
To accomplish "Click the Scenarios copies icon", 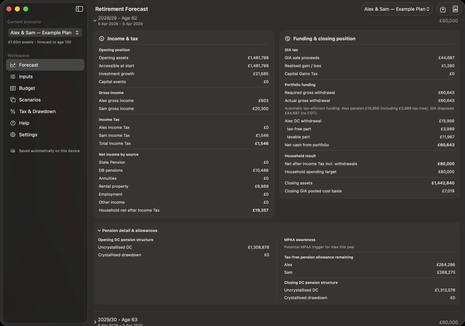I will pos(13,100).
